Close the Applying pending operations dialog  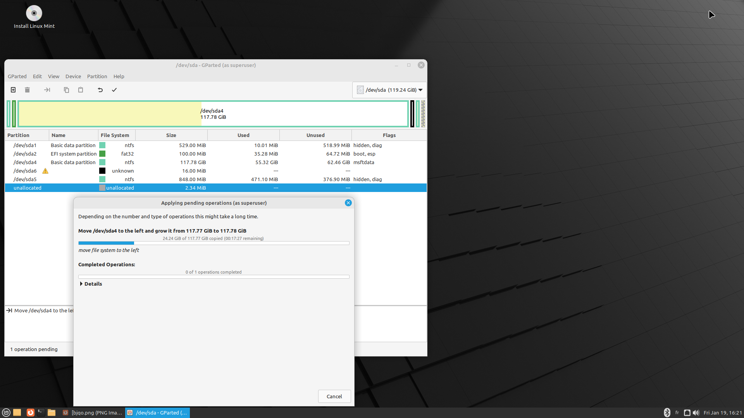348,203
